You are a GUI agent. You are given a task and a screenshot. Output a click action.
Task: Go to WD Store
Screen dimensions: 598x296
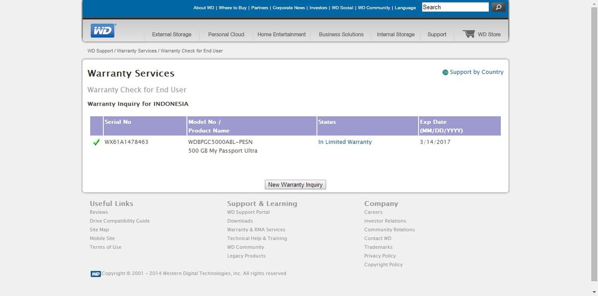(489, 35)
